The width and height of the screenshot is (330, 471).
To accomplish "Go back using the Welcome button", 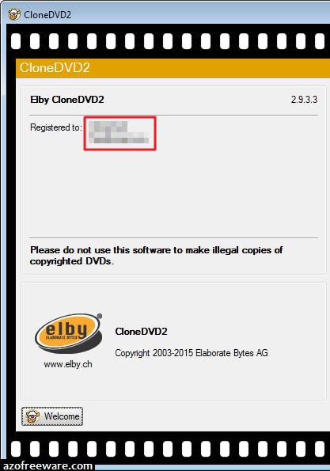I will [52, 416].
